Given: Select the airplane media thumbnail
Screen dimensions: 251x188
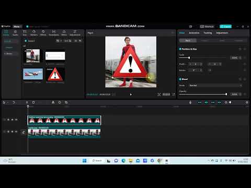Looking at the screenshot, I should [x=33, y=74].
